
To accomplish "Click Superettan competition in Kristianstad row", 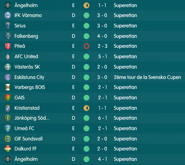I will click(x=125, y=108).
